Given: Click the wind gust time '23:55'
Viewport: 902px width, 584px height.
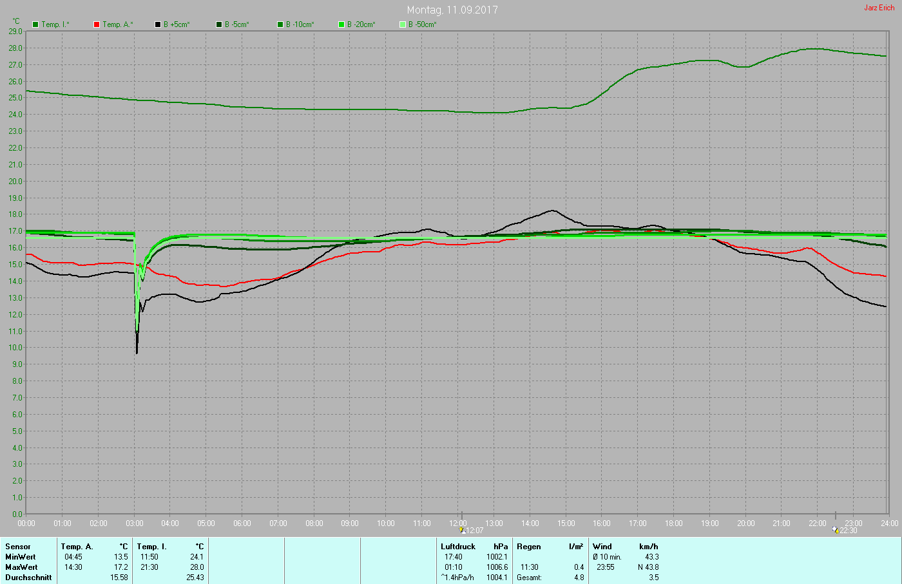Looking at the screenshot, I should pyautogui.click(x=605, y=567).
